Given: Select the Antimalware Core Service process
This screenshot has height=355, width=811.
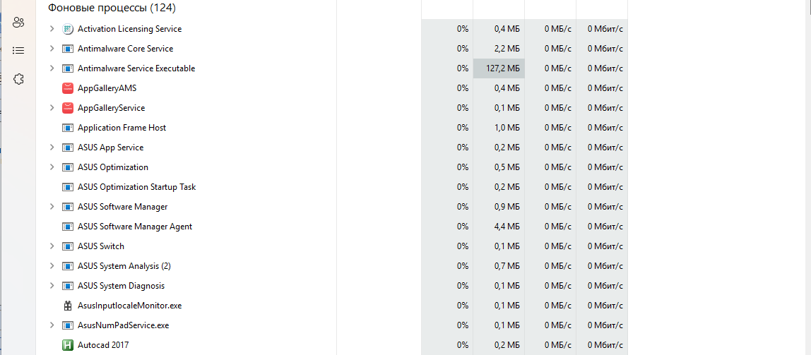Looking at the screenshot, I should [125, 49].
